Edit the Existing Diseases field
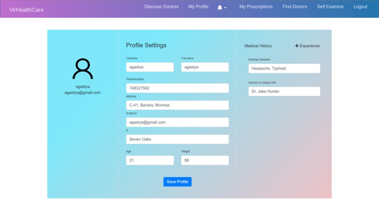 pos(284,69)
